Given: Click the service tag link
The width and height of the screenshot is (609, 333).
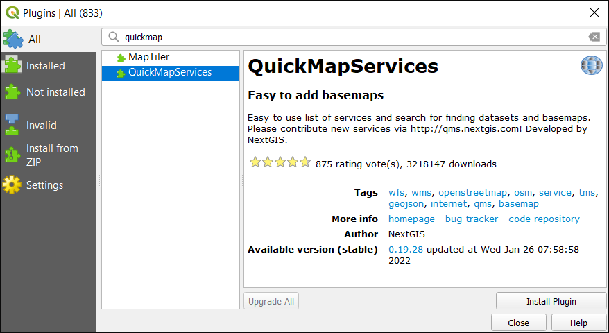Looking at the screenshot, I should [555, 193].
